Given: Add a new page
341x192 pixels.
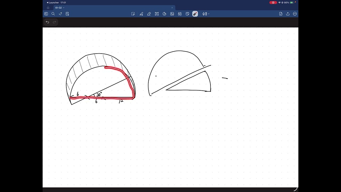Looking at the screenshot, I should tap(281, 14).
